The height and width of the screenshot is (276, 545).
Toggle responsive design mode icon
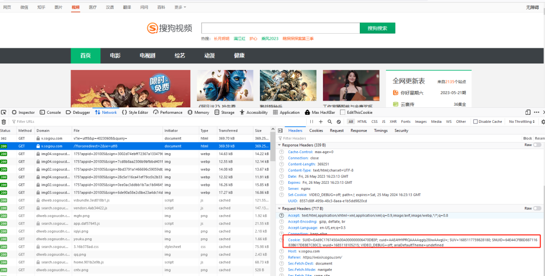click(x=528, y=112)
